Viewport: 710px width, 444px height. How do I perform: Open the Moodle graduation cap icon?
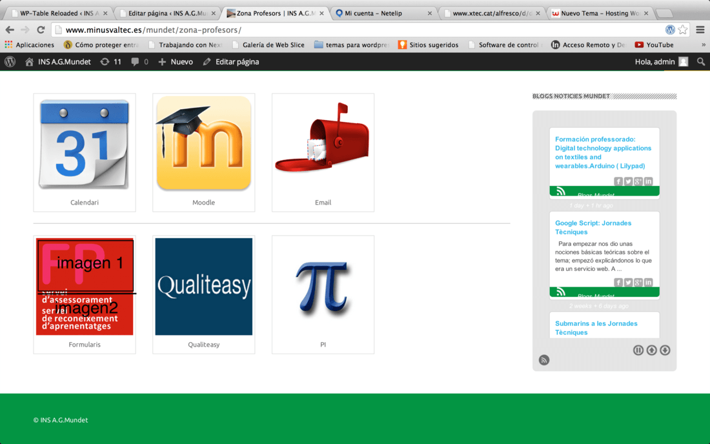pos(203,143)
